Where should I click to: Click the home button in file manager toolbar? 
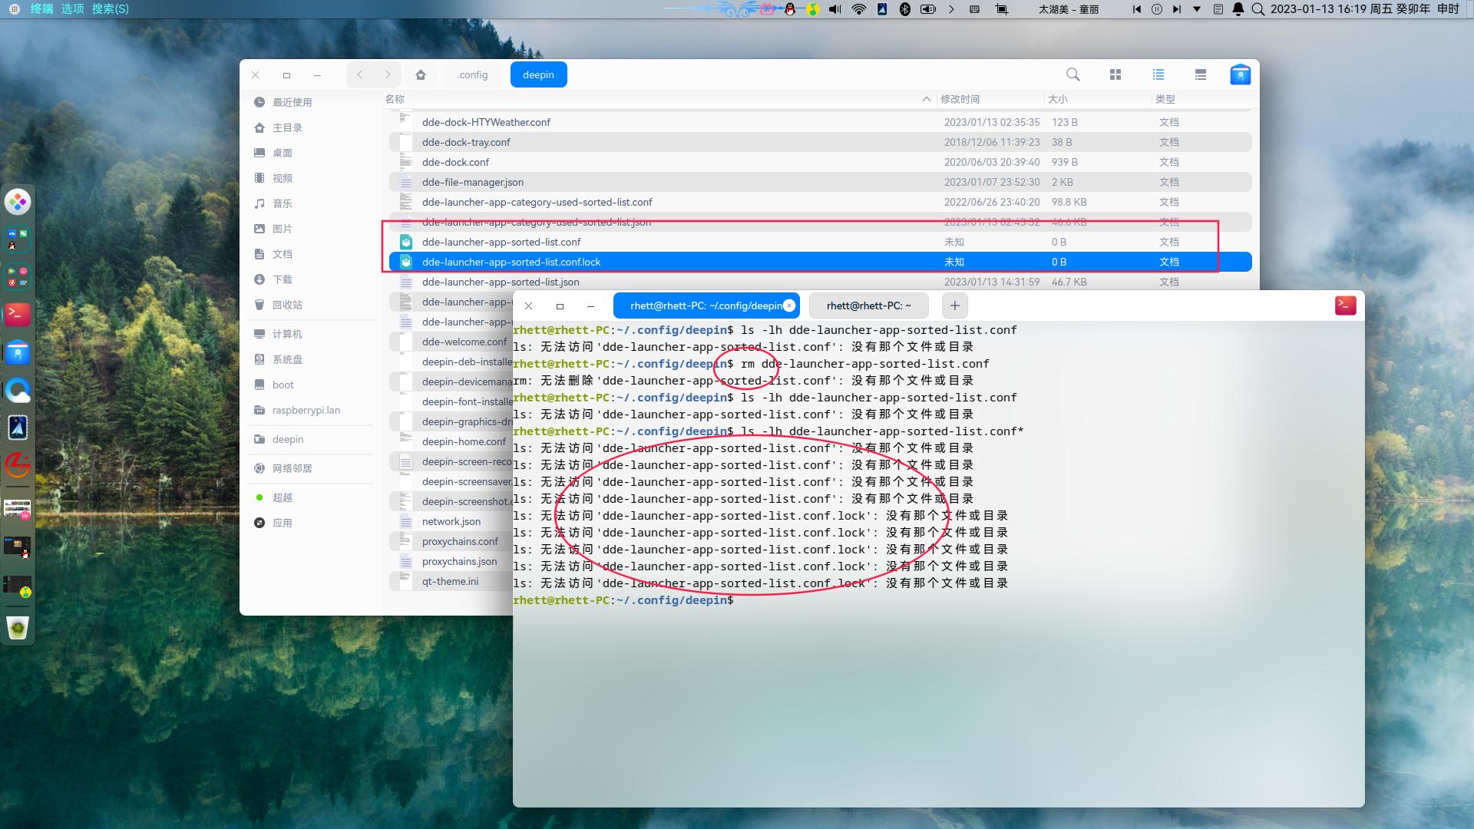click(x=421, y=74)
